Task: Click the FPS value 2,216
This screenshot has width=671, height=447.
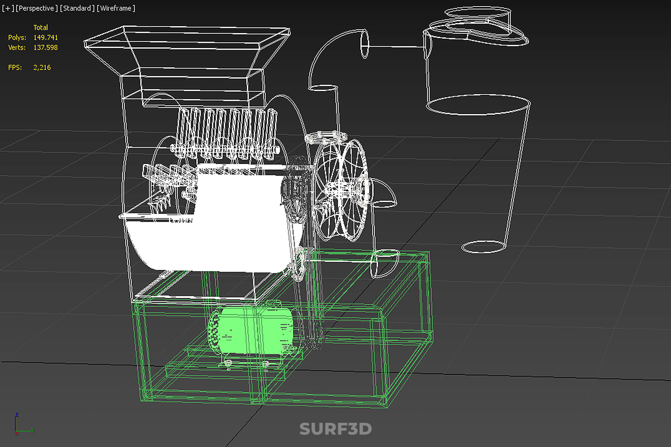Action: (x=42, y=67)
